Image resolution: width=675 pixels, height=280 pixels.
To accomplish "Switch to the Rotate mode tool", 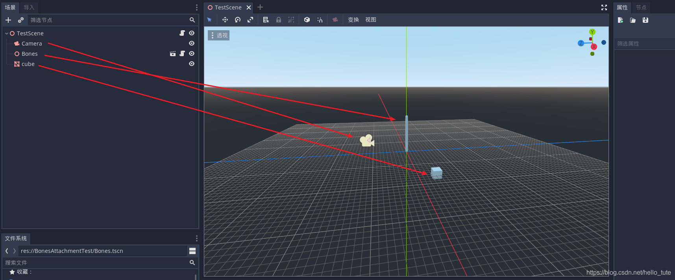I will click(x=238, y=20).
